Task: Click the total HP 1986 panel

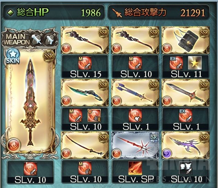Action: tap(54, 12)
